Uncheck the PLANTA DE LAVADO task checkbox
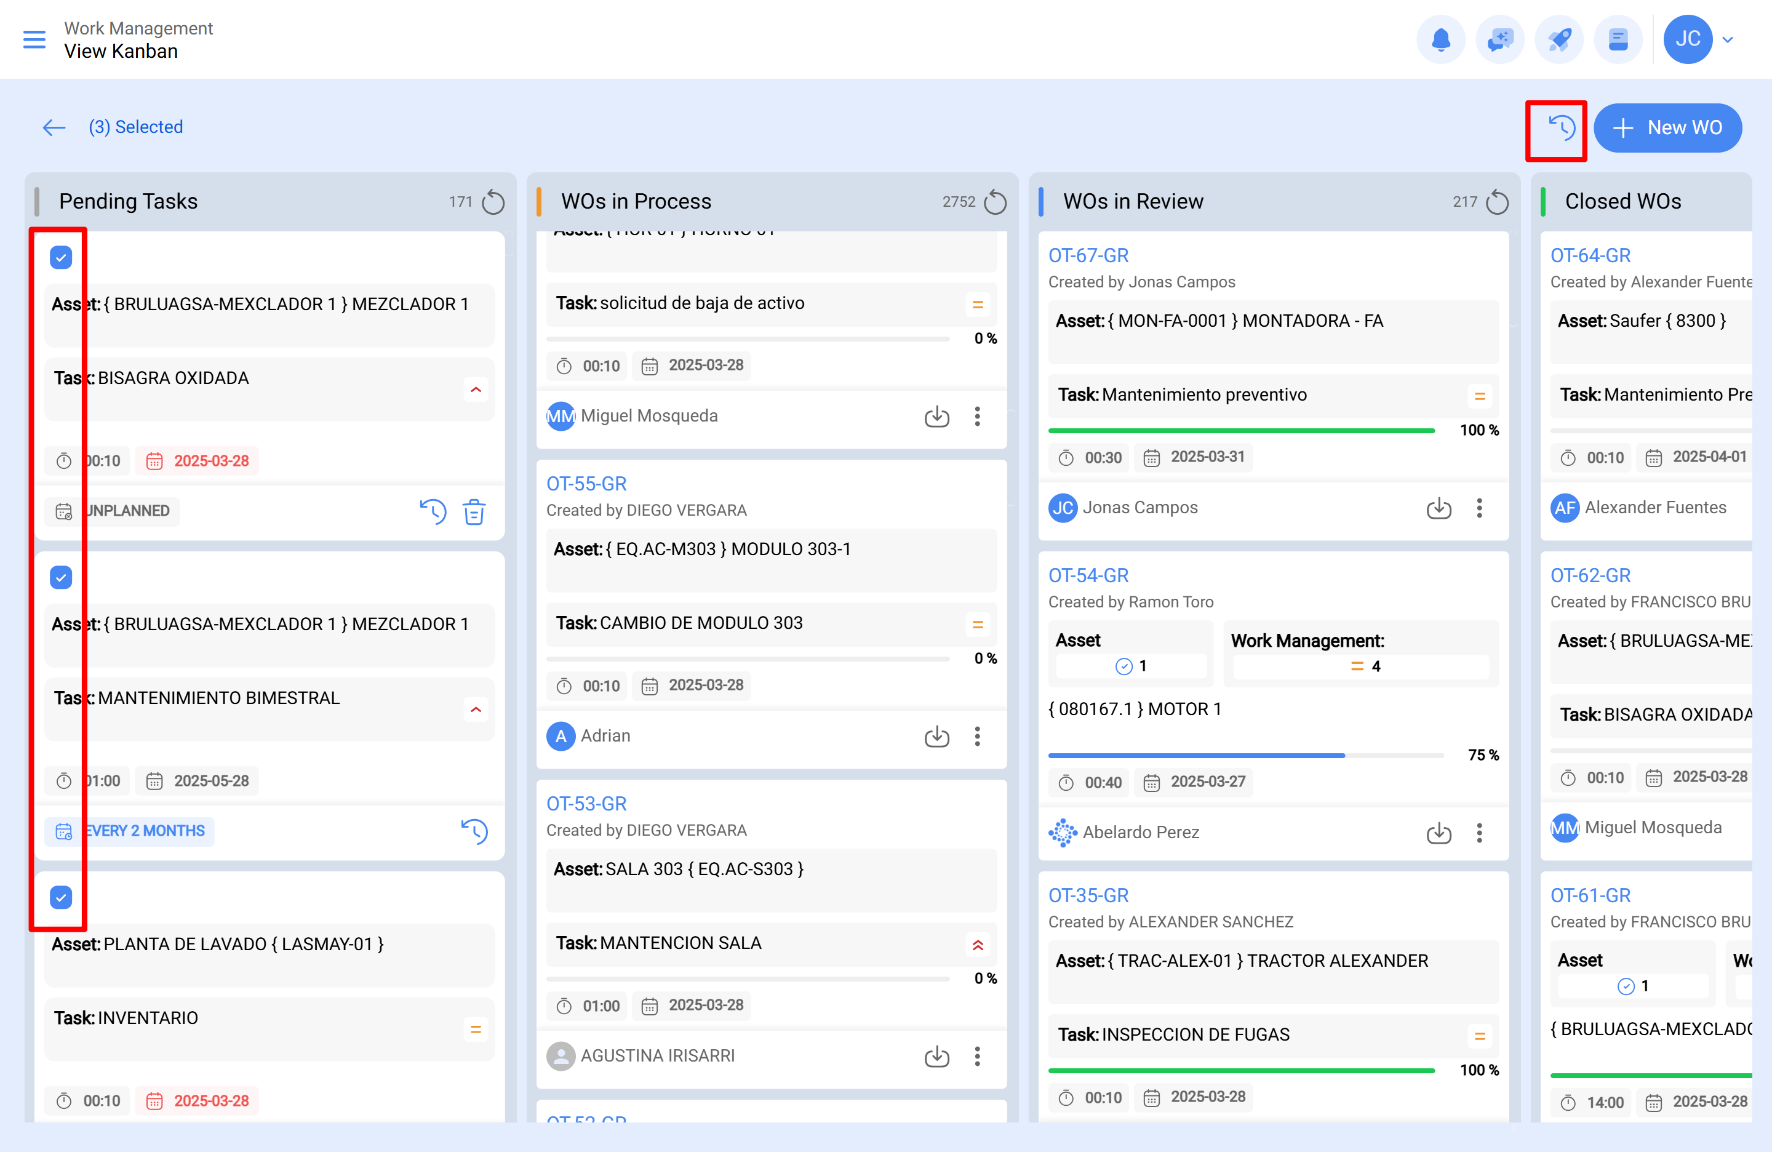The width and height of the screenshot is (1772, 1152). [x=61, y=897]
